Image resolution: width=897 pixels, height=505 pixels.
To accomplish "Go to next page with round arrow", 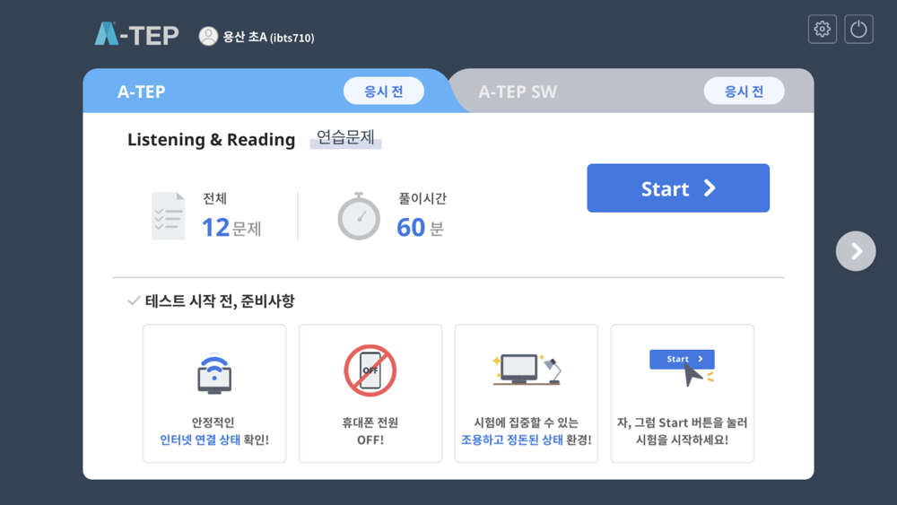I will click(856, 251).
